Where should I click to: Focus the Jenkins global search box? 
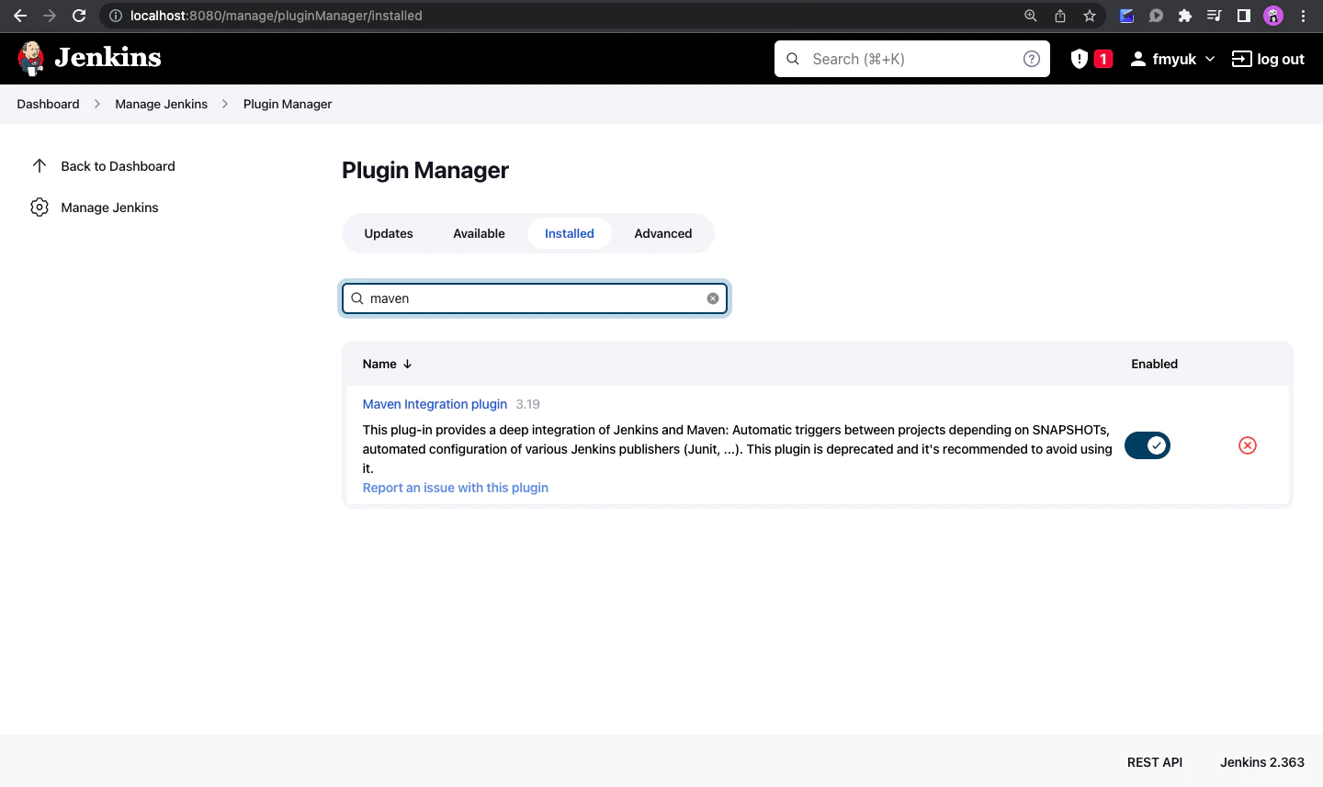912,59
